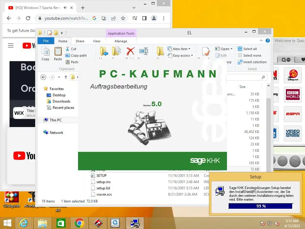Click the Edit button in ribbon

tap(221, 55)
